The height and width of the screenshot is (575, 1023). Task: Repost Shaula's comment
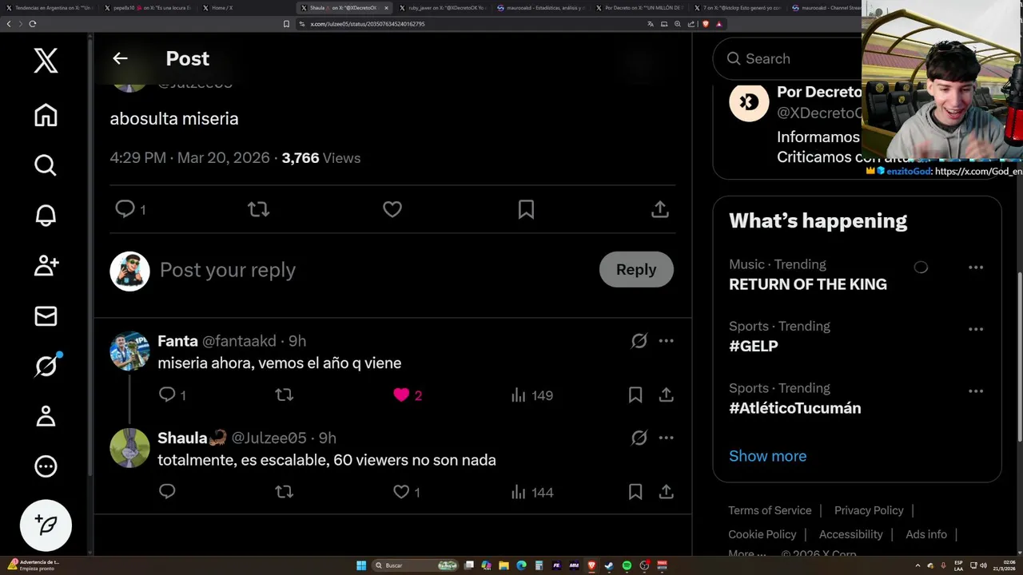[284, 492]
